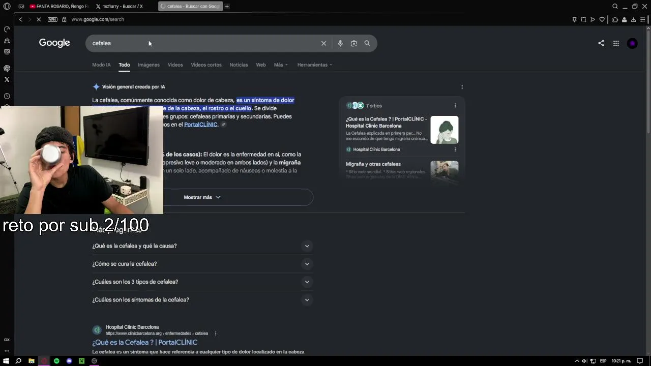Open ¿Qué es la Cefalea? | PortalCLÍNIC result title
The image size is (651, 366).
(x=145, y=342)
